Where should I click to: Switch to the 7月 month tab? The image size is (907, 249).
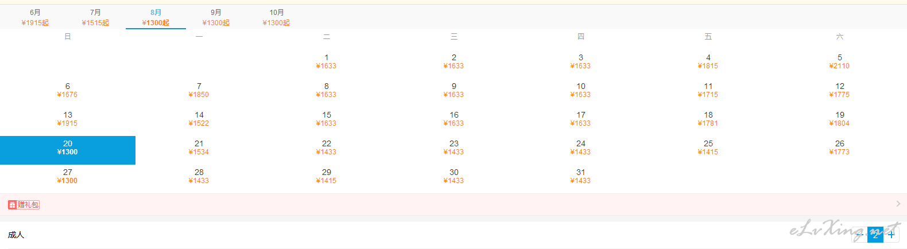pyautogui.click(x=95, y=17)
